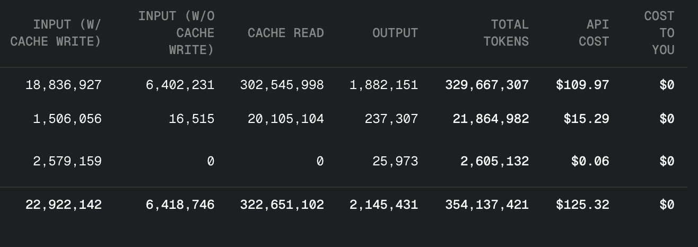Select the 25,973 output tokens cell

coord(395,161)
